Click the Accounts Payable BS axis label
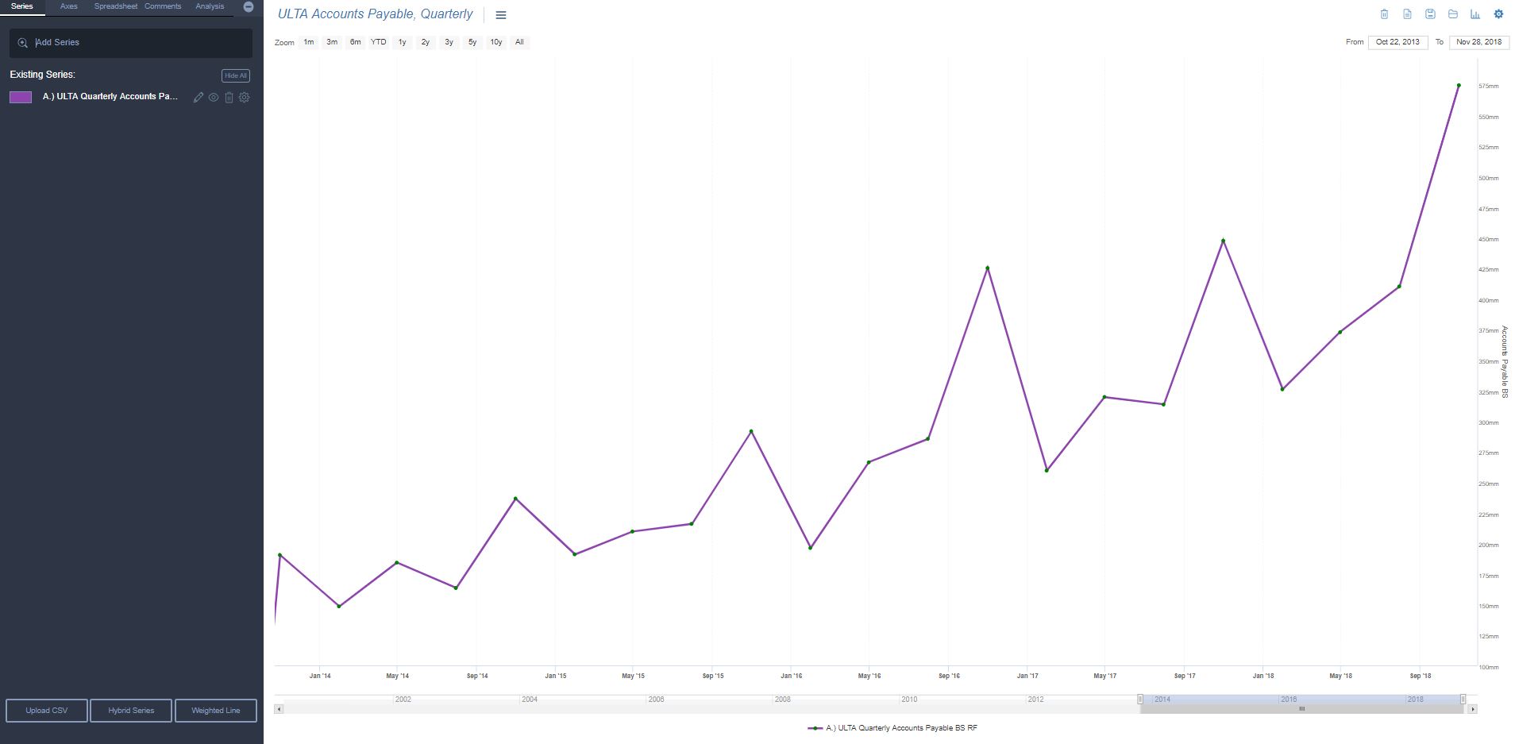The height and width of the screenshot is (744, 1515). pos(1505,362)
